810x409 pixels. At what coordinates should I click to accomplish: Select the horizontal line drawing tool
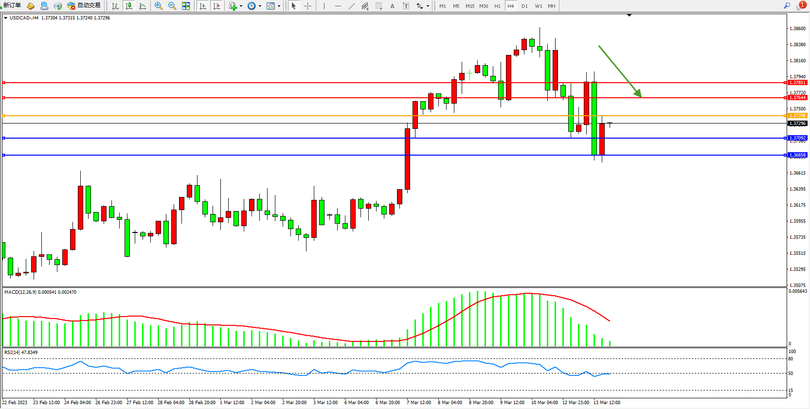338,6
